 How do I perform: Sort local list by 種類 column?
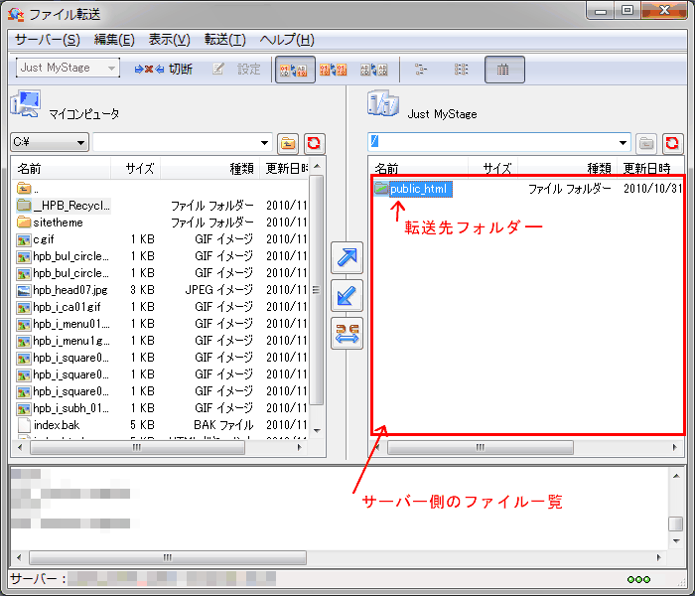[x=210, y=169]
